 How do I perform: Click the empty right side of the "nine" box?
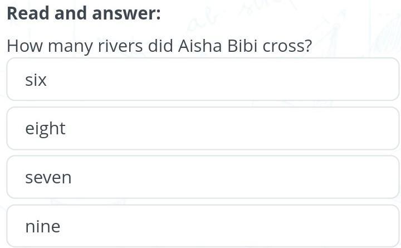(334, 226)
